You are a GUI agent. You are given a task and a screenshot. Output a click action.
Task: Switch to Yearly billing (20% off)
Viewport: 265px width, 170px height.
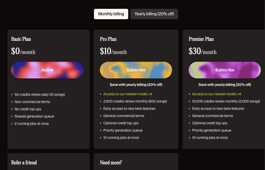click(x=154, y=14)
